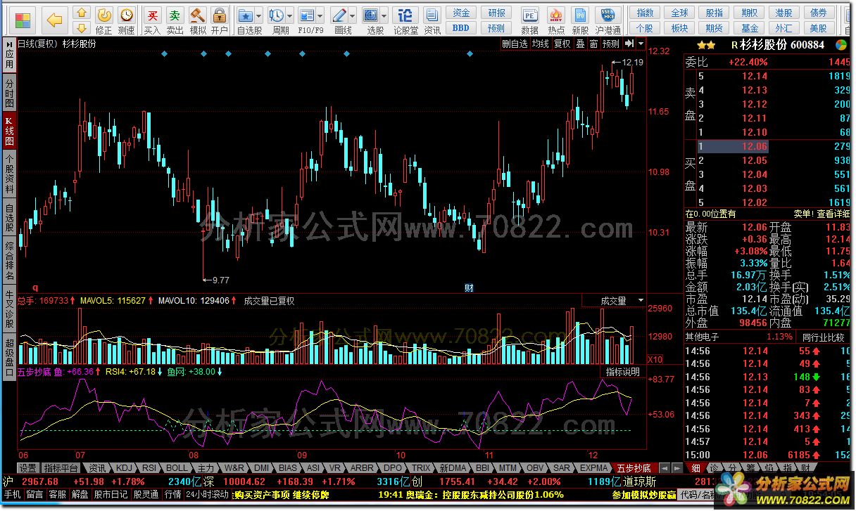Expand the 自选股 dropdown arrow
The height and width of the screenshot is (511, 856).
pyautogui.click(x=258, y=15)
